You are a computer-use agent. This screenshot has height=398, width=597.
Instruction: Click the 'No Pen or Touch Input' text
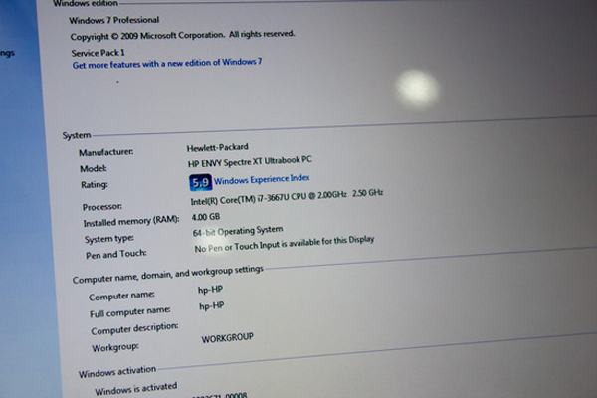coord(285,244)
